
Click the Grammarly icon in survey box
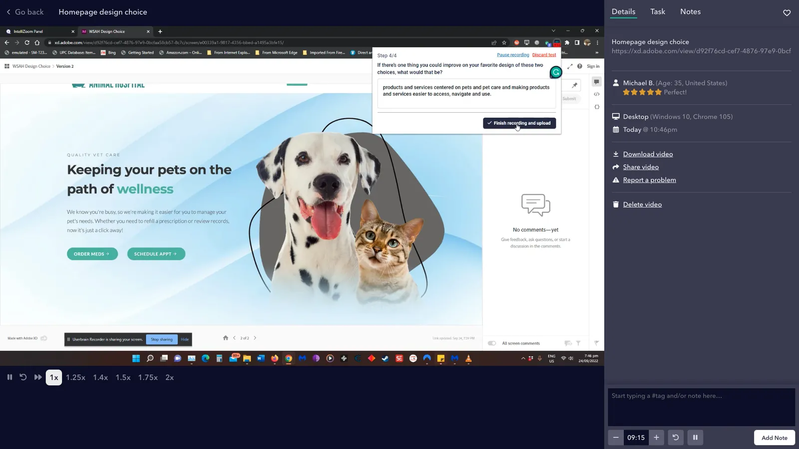556,72
